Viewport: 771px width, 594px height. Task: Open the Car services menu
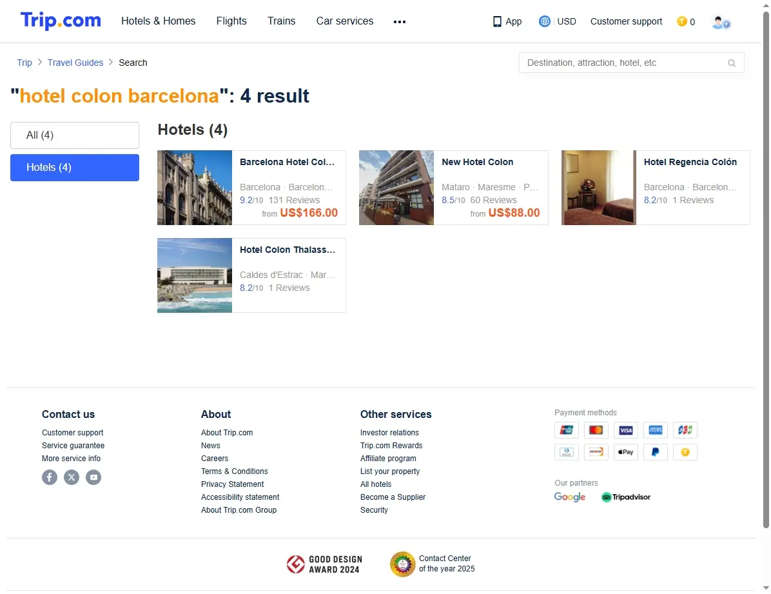(x=345, y=21)
